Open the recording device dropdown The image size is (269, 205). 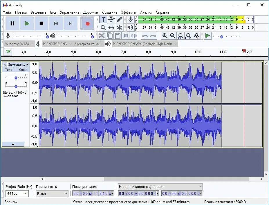tap(57, 44)
